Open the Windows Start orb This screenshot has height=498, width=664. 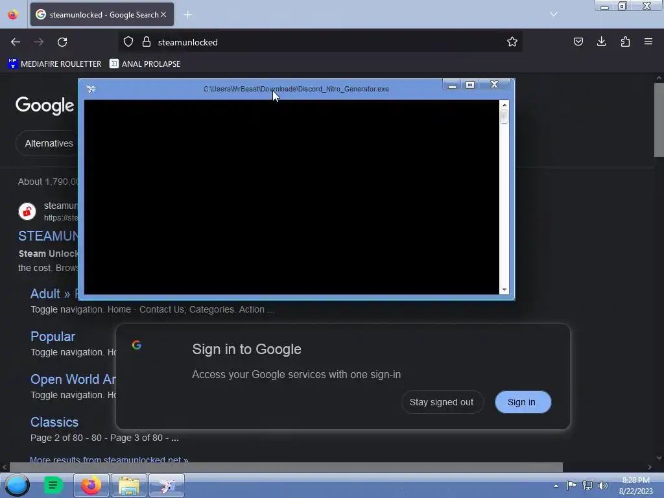coord(17,485)
